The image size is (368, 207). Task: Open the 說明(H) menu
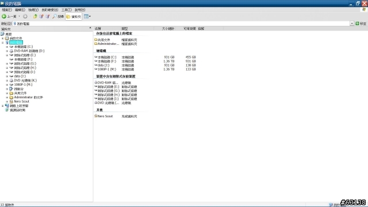click(80, 10)
